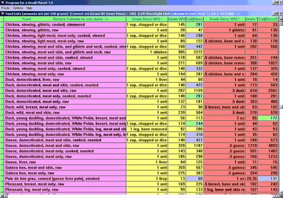This screenshot has width=283, height=198.
Task: Click the Cal/Desc column header
Action: (195, 19)
